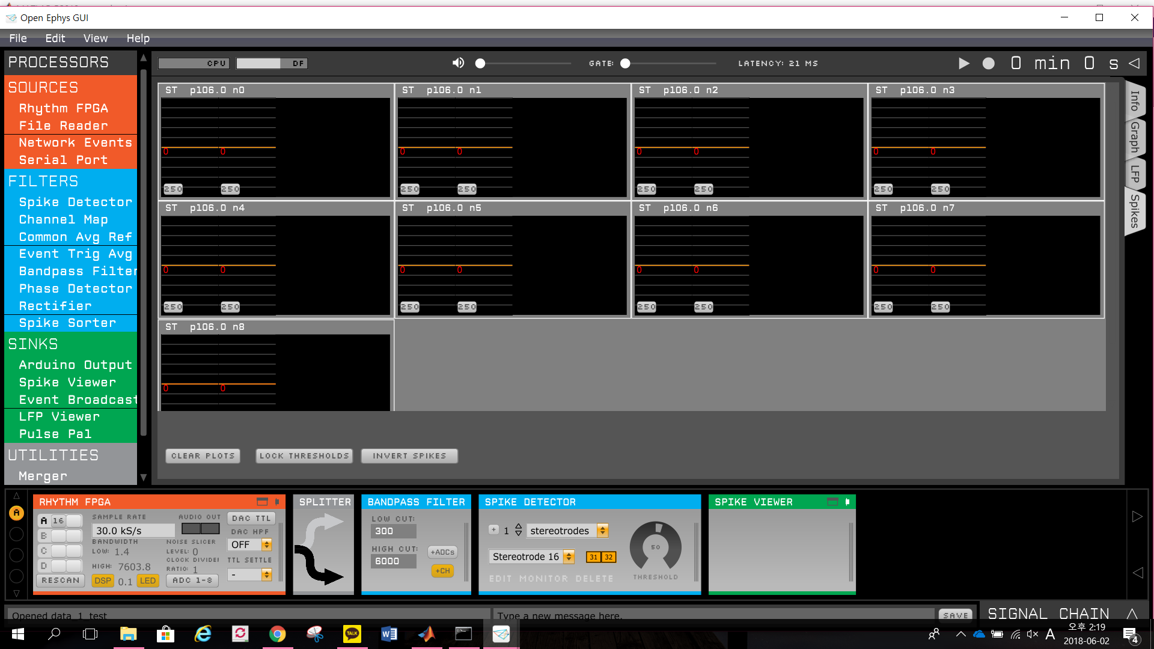Switch to the Graph side tab

[1135, 137]
